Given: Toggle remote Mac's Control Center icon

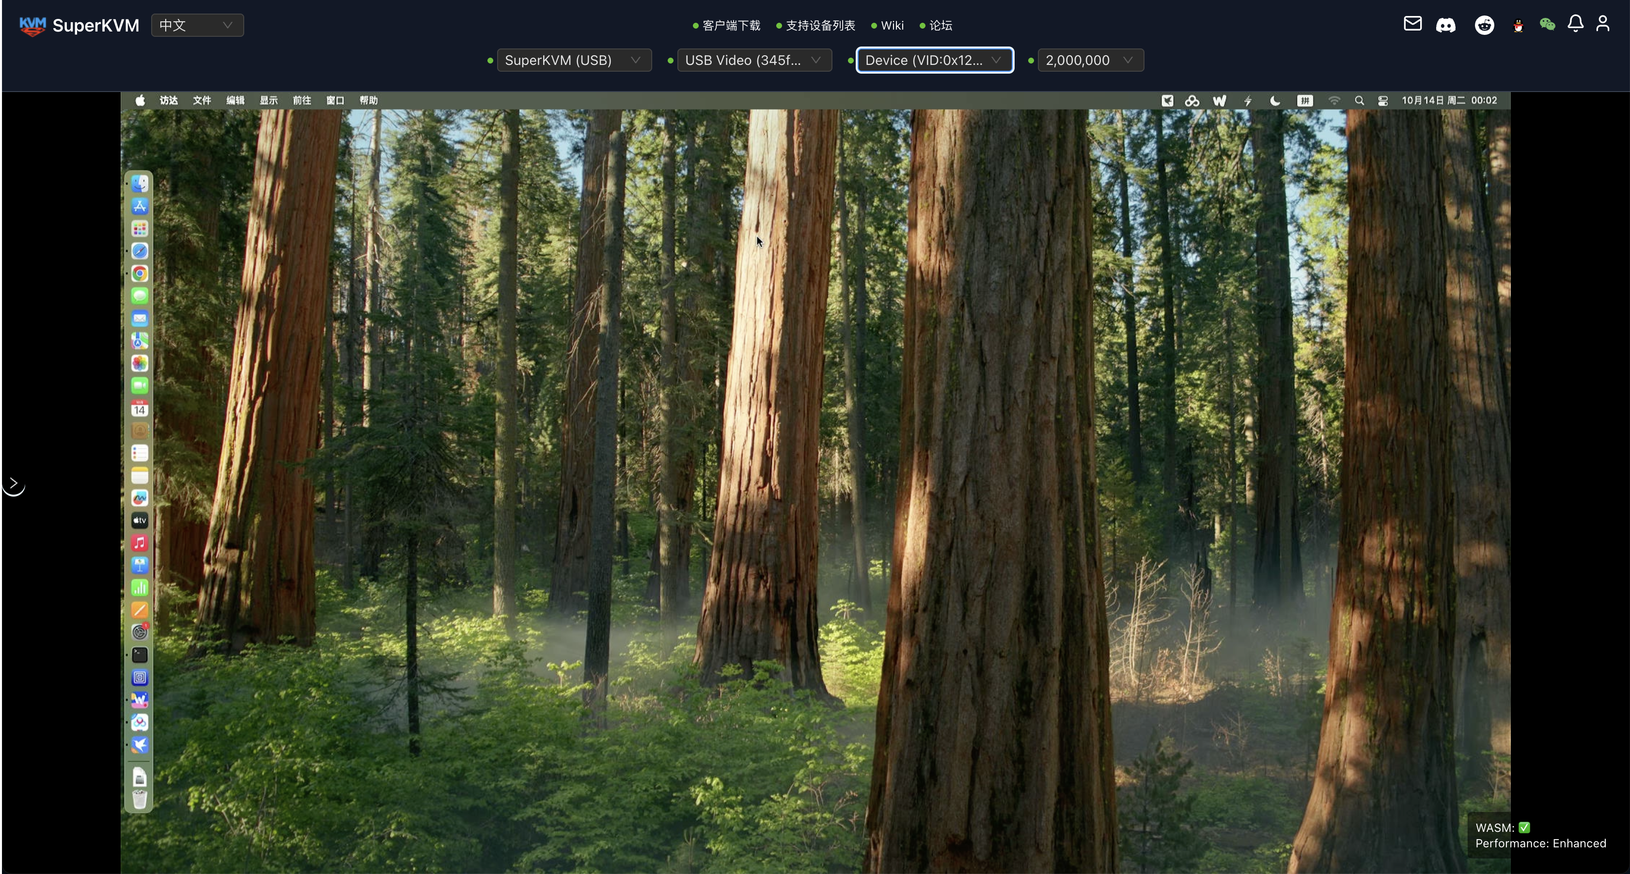Looking at the screenshot, I should click(x=1383, y=101).
